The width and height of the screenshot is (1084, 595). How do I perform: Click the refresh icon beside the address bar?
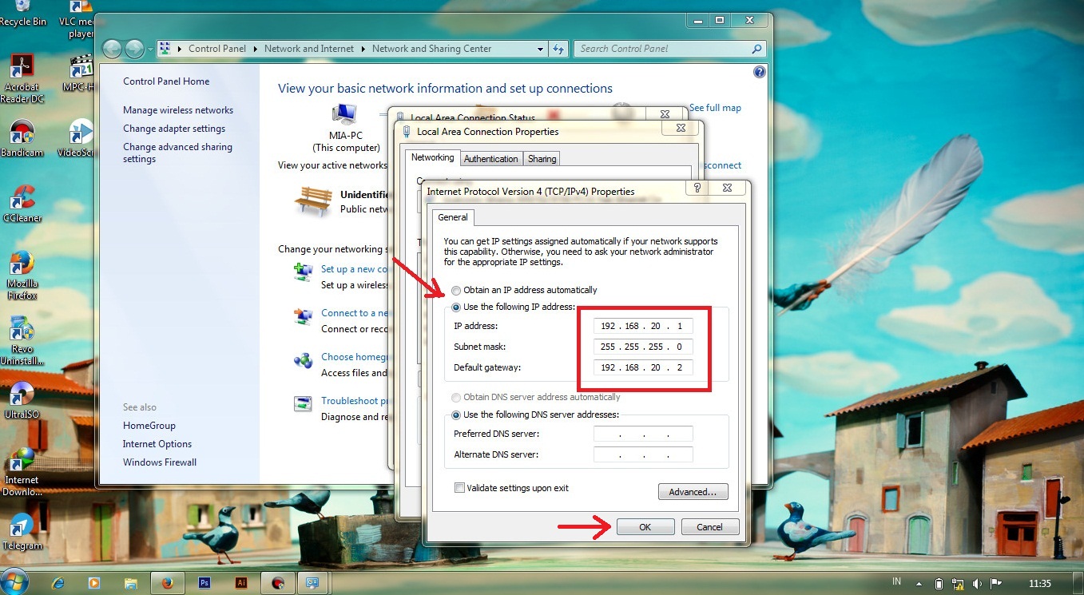[x=558, y=49]
